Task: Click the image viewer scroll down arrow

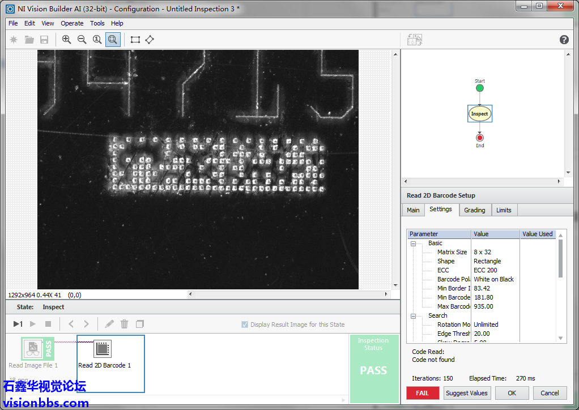Action: point(395,285)
